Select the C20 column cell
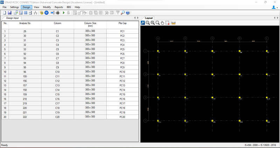280x148 pixels. pos(57,117)
